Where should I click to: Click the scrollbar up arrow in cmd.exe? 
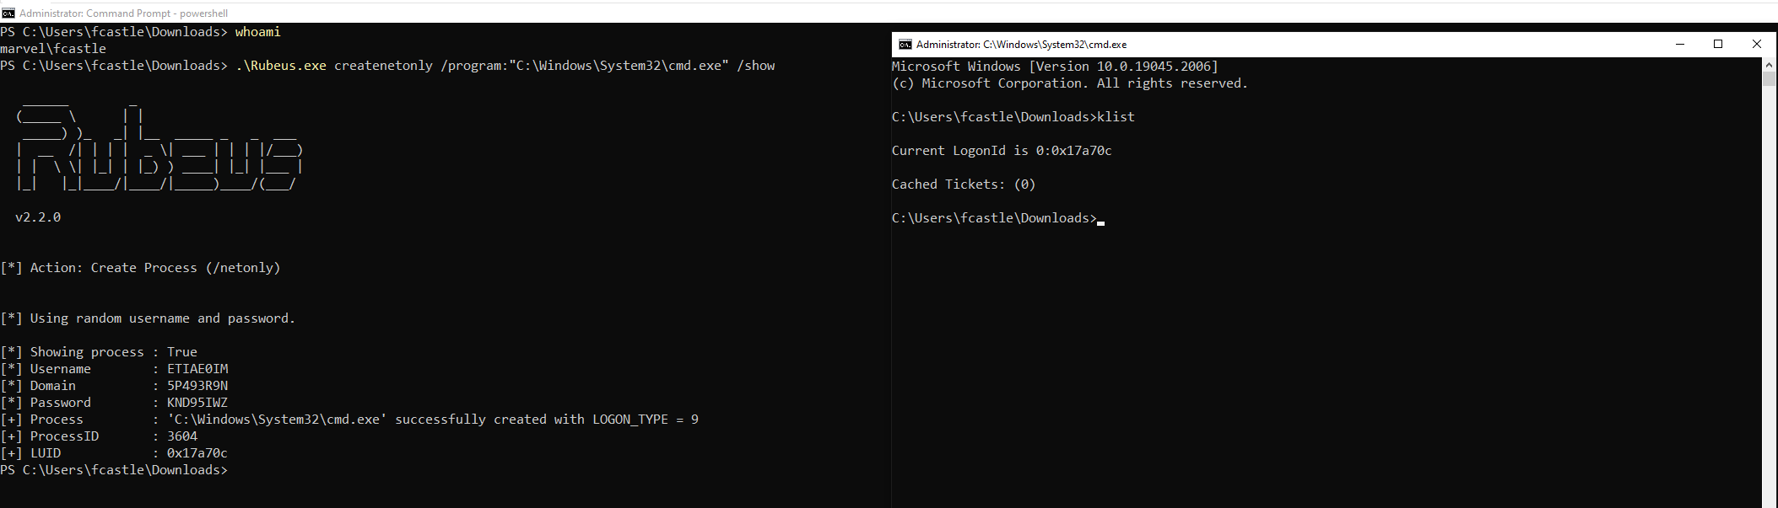click(1769, 64)
